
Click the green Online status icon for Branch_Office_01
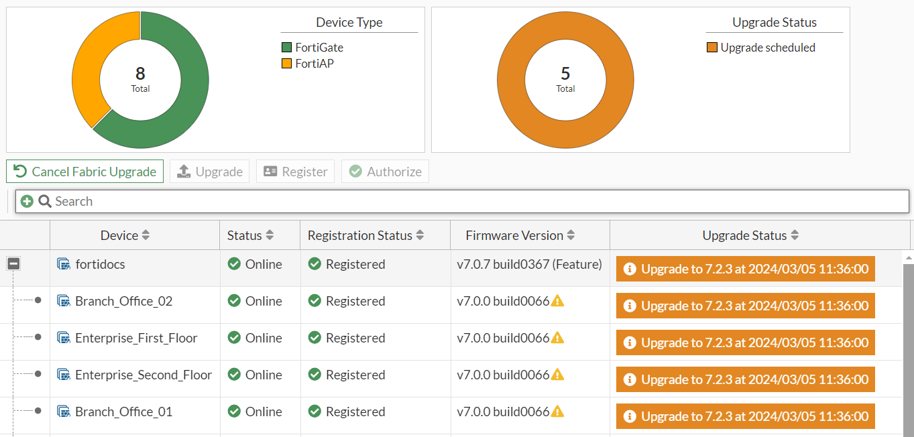click(233, 412)
